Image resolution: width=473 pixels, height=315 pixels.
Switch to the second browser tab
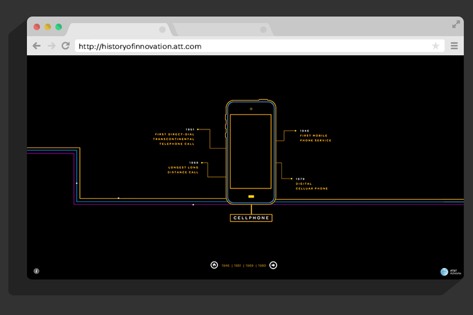(222, 30)
